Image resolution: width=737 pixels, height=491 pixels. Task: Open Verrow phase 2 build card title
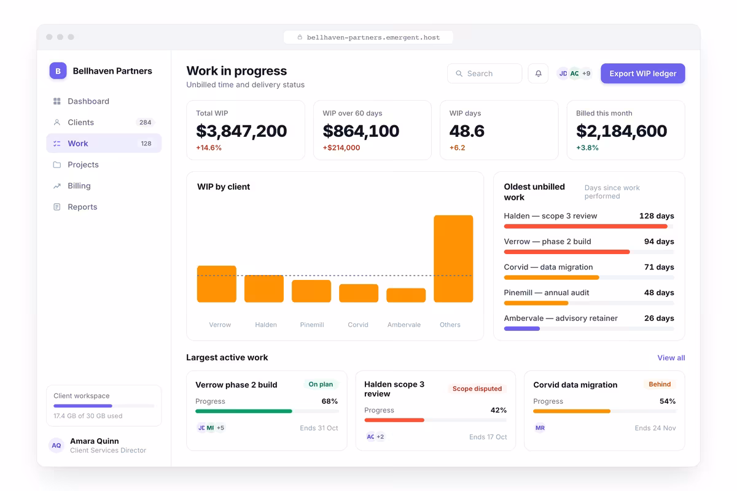click(236, 385)
